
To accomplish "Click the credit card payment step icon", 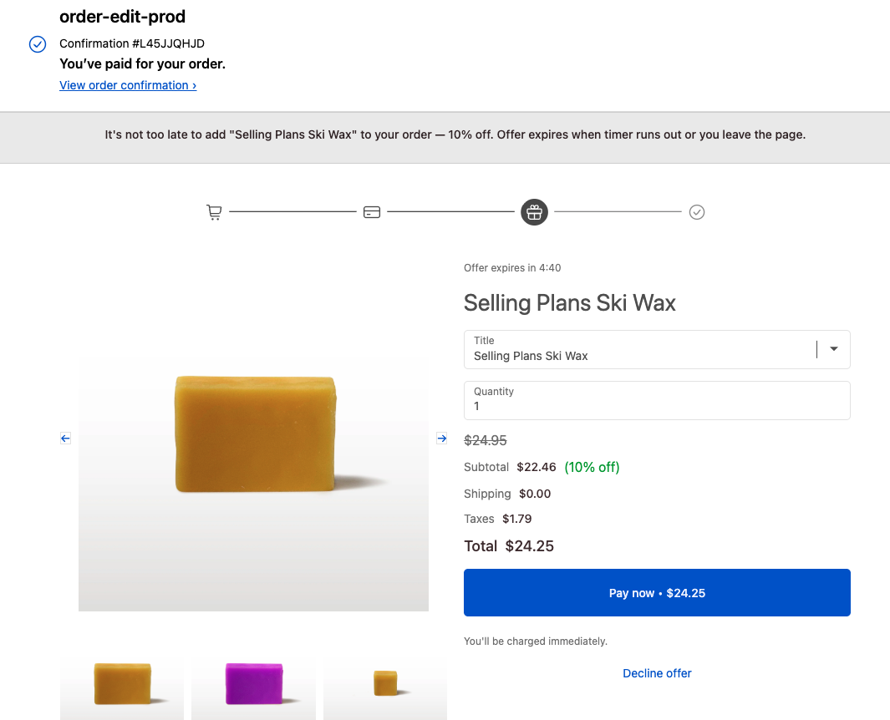I will pos(372,212).
